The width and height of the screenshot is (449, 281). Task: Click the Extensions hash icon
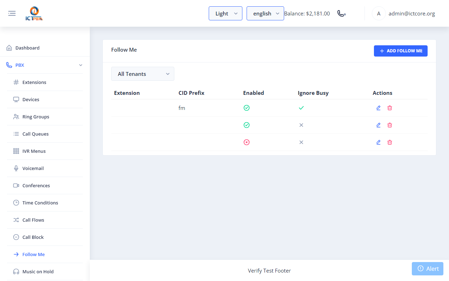click(x=16, y=82)
